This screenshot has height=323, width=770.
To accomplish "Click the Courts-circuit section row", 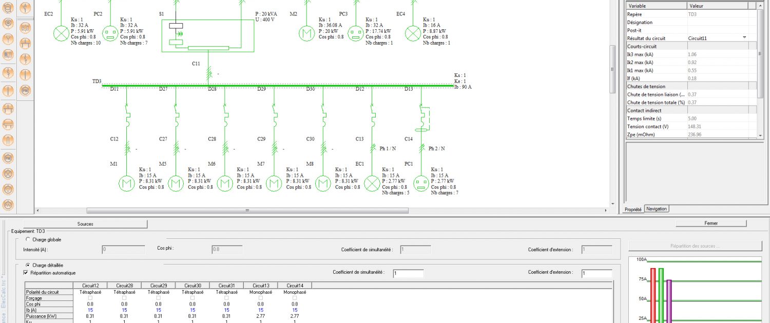I will pyautogui.click(x=691, y=46).
